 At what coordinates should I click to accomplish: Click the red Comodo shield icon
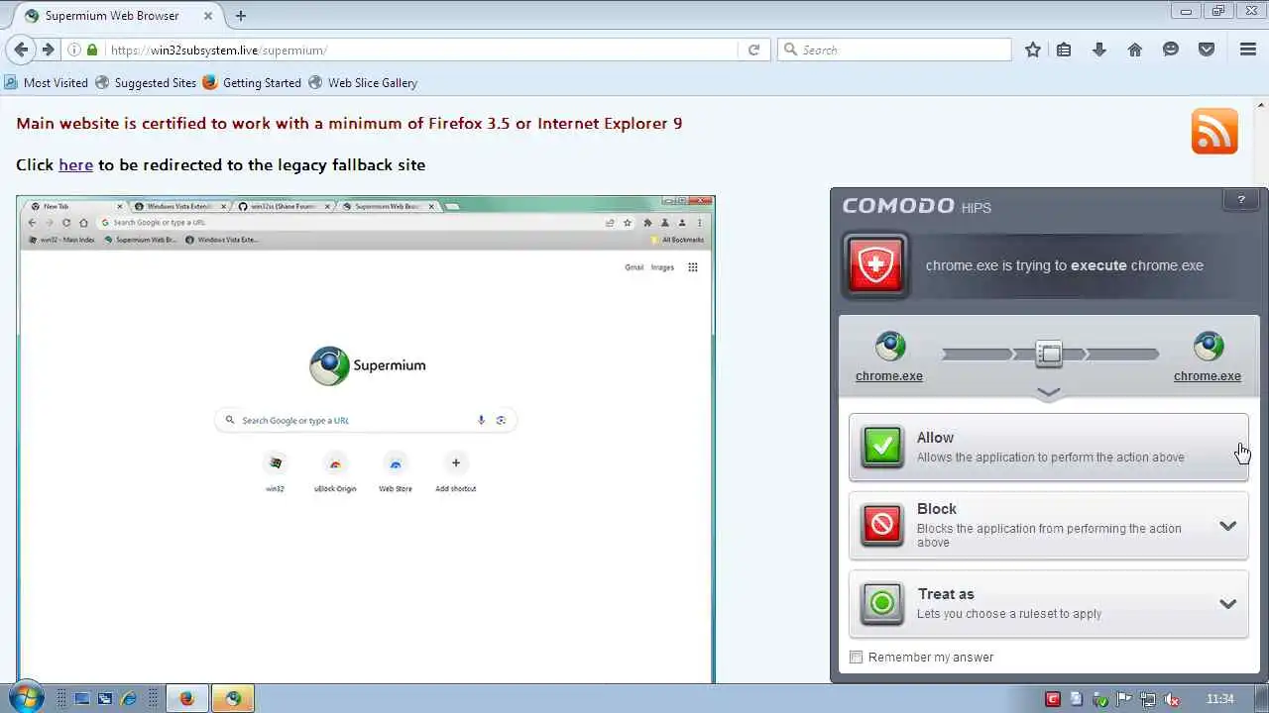[875, 265]
